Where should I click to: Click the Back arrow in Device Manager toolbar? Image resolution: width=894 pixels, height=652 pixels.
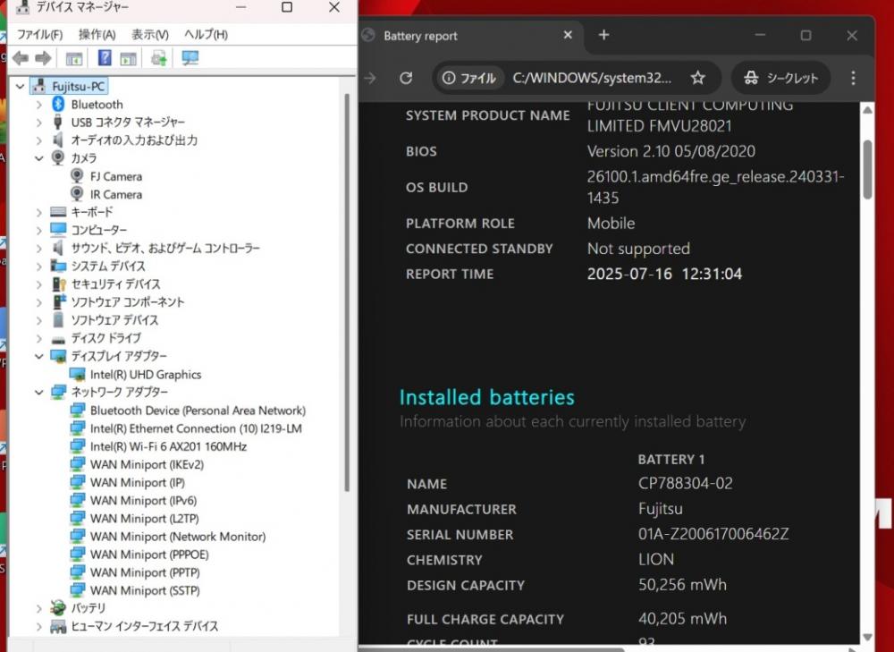point(21,58)
